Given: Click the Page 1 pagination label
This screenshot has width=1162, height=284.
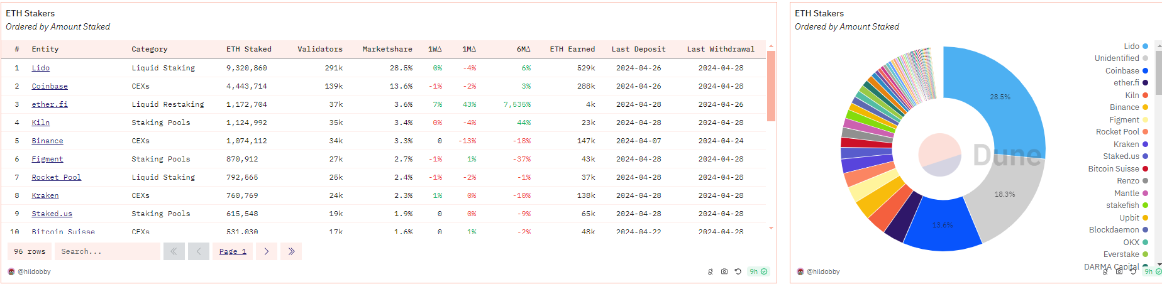Looking at the screenshot, I should click(233, 251).
